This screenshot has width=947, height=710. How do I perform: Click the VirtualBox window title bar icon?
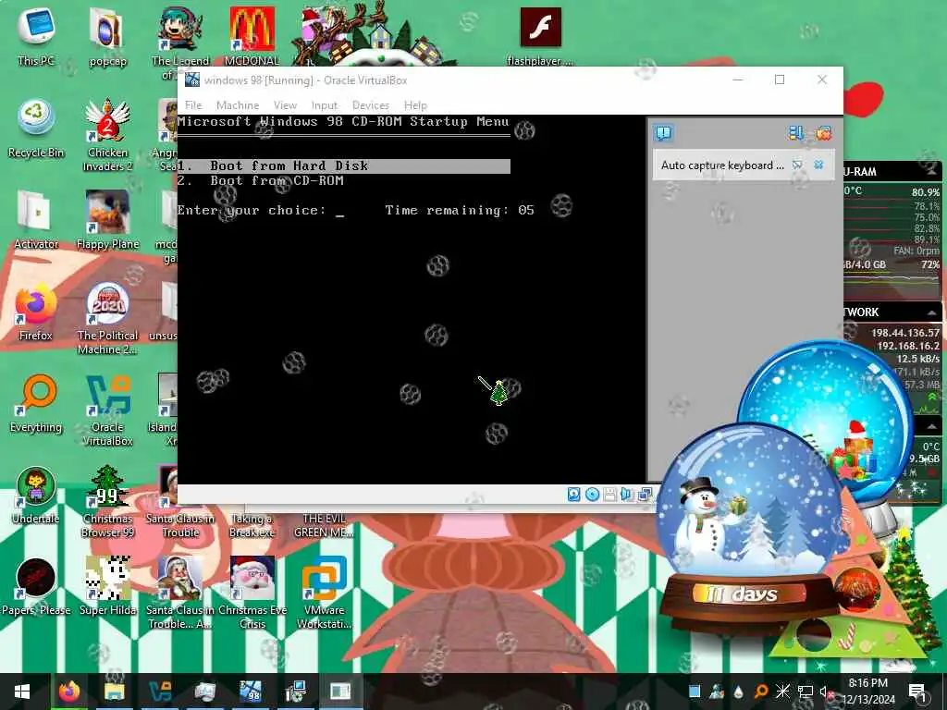pos(192,80)
